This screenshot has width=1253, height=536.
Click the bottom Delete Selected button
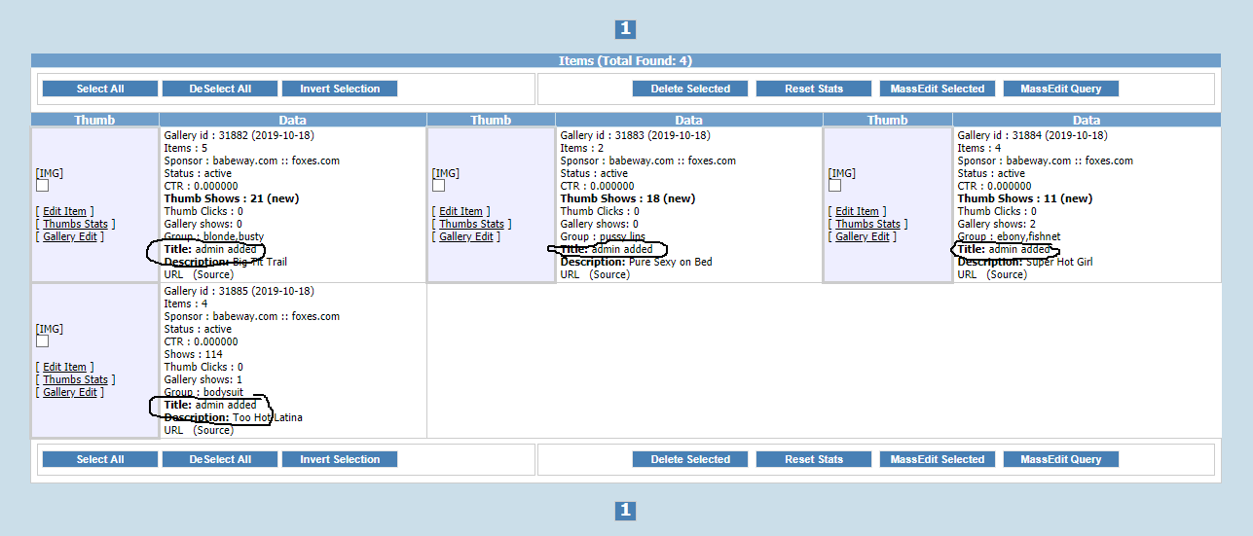690,459
